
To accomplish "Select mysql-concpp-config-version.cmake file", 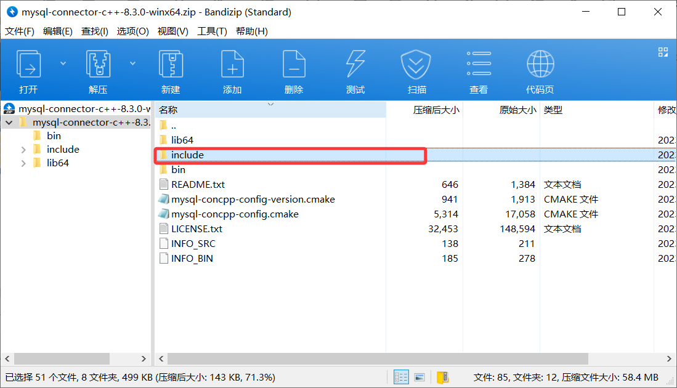I will point(416,200).
